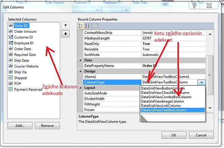
Task: Click the text column icon beside Order ID
Action: click(x=11, y=26)
